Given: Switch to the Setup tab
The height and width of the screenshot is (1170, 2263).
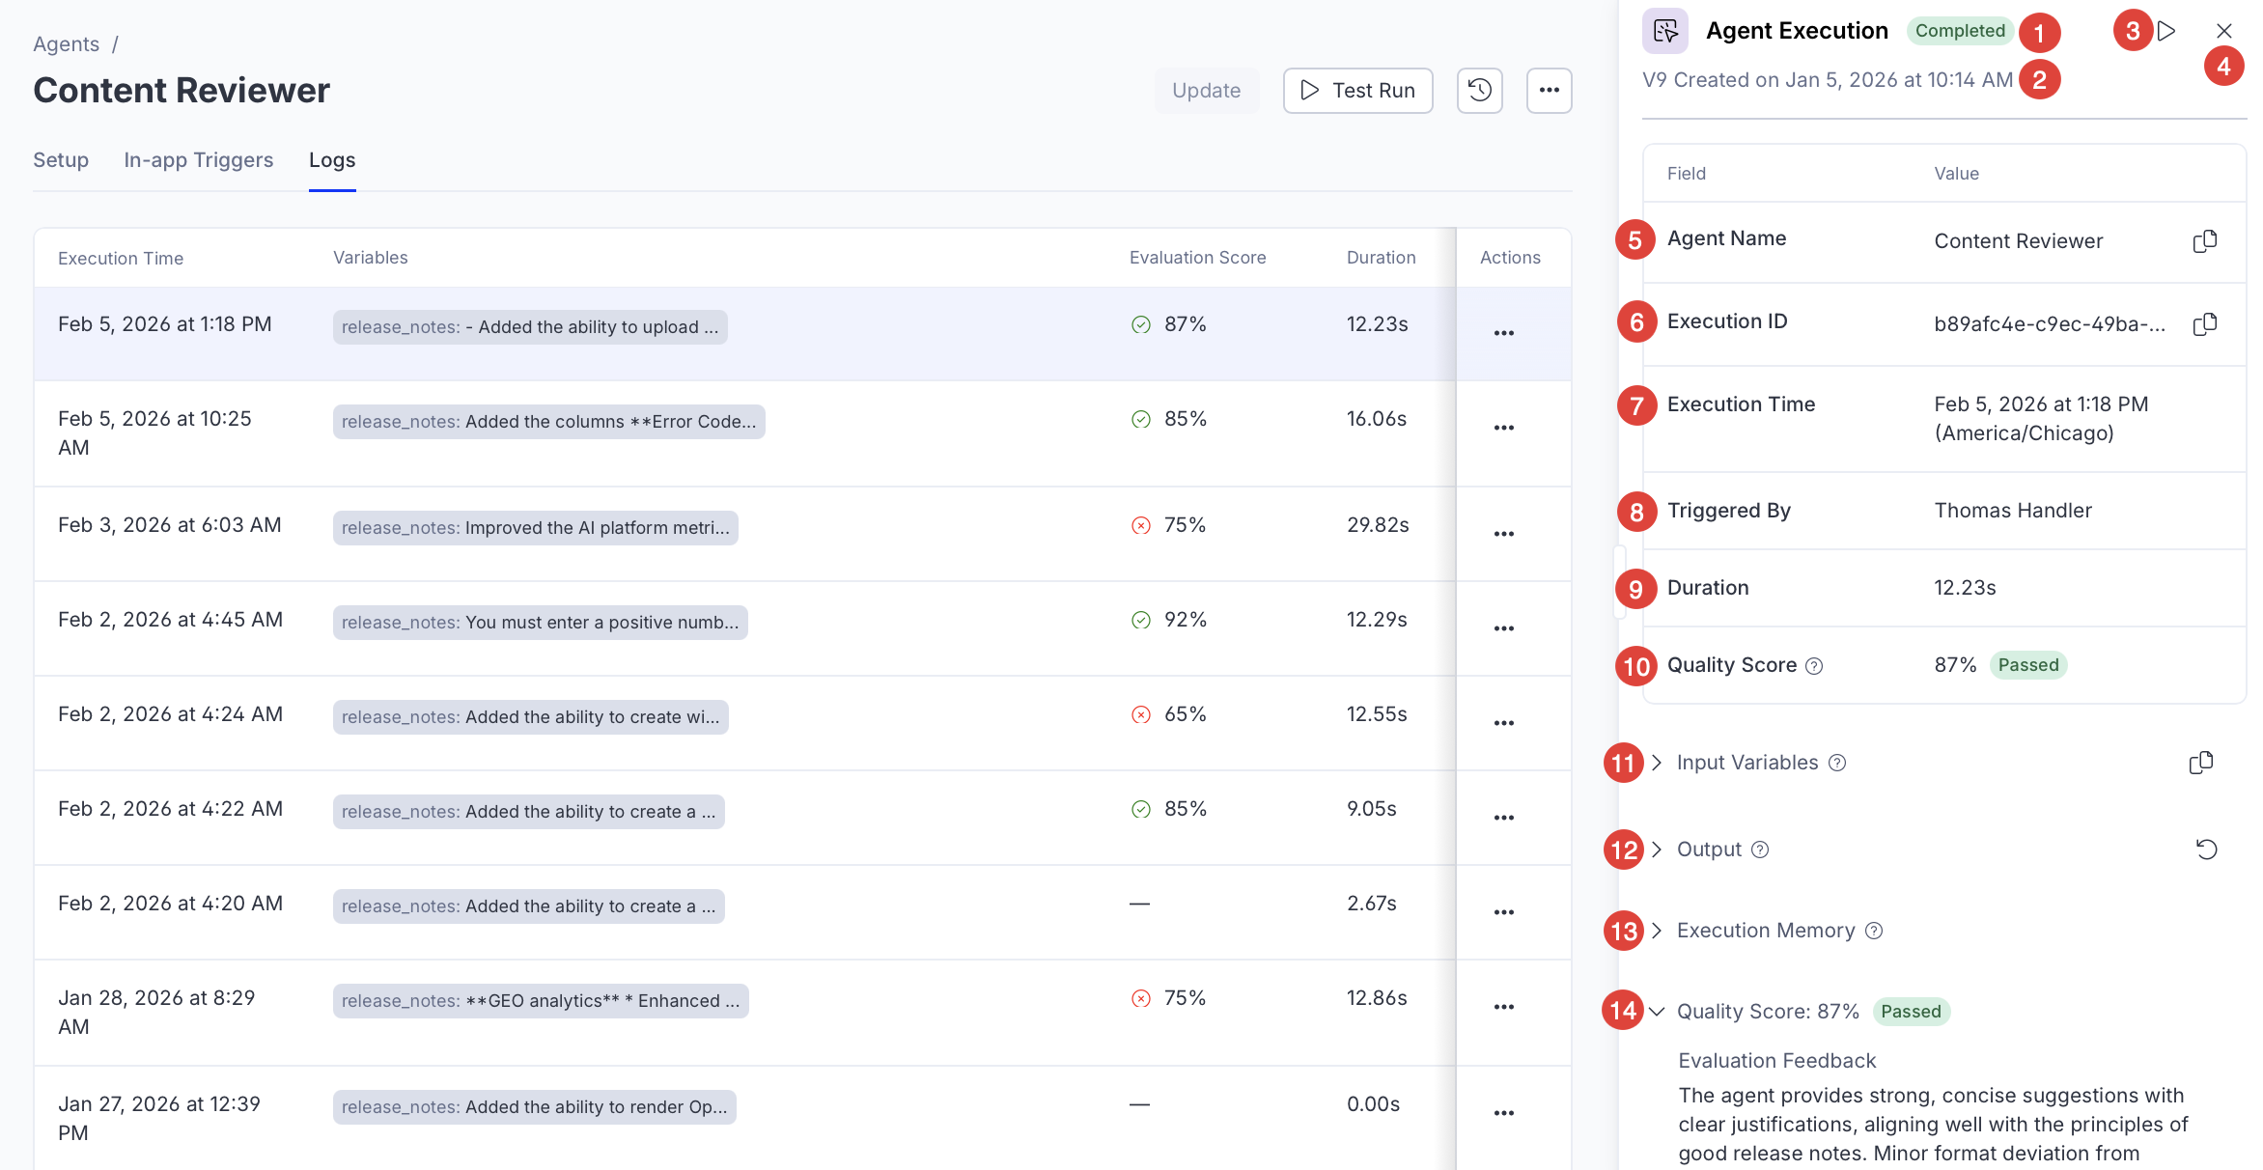Looking at the screenshot, I should [x=61, y=160].
